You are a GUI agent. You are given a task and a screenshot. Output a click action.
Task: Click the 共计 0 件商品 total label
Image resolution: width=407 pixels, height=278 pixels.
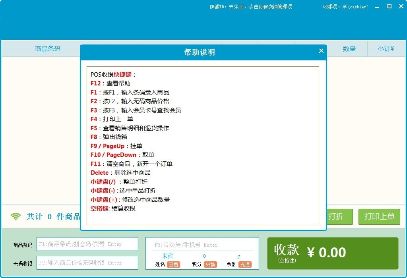(53, 216)
